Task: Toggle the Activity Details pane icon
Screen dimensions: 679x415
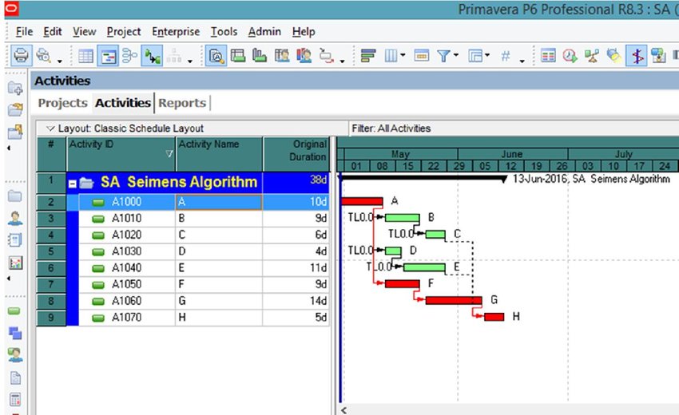Action: tap(216, 56)
